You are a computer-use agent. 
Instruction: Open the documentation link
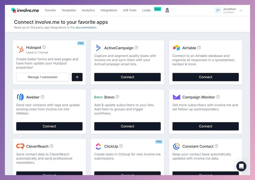coord(85,27)
